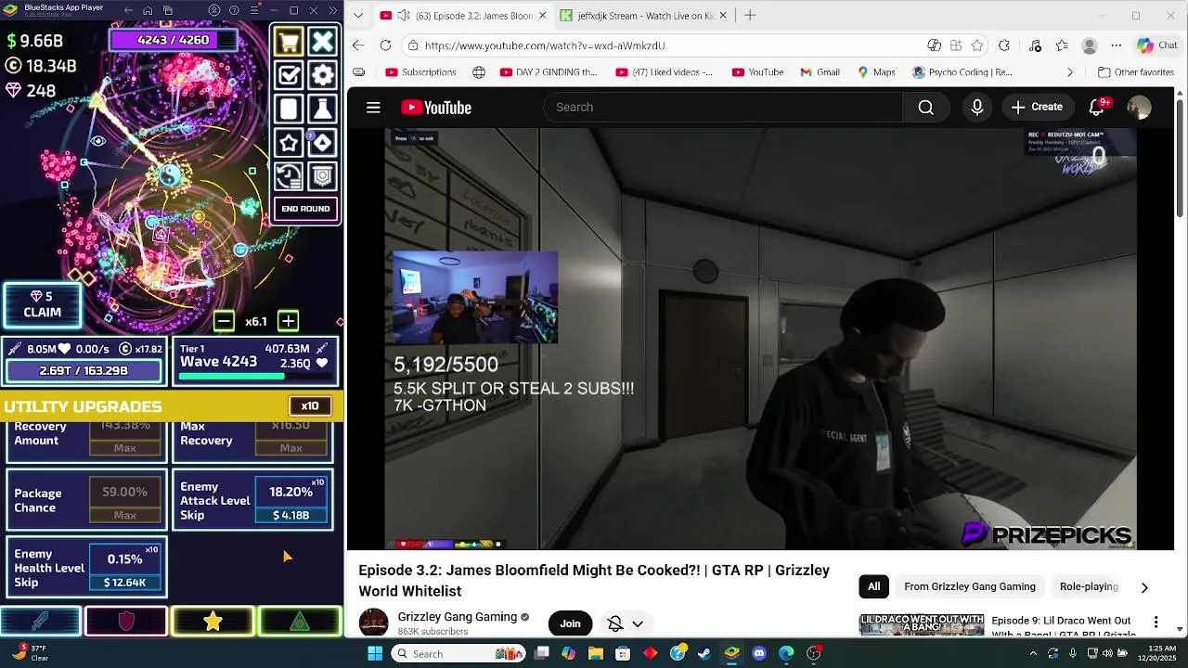Open the banner shield icon in game
Screen dimensions: 1188x668
322,175
